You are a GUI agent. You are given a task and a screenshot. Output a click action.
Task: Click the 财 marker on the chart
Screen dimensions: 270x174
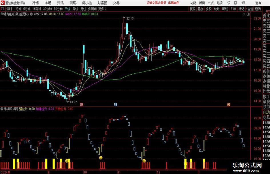tap(115, 104)
